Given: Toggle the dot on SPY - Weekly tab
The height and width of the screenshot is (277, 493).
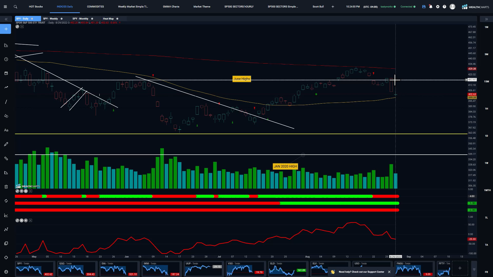Looking at the screenshot, I should click(x=62, y=19).
